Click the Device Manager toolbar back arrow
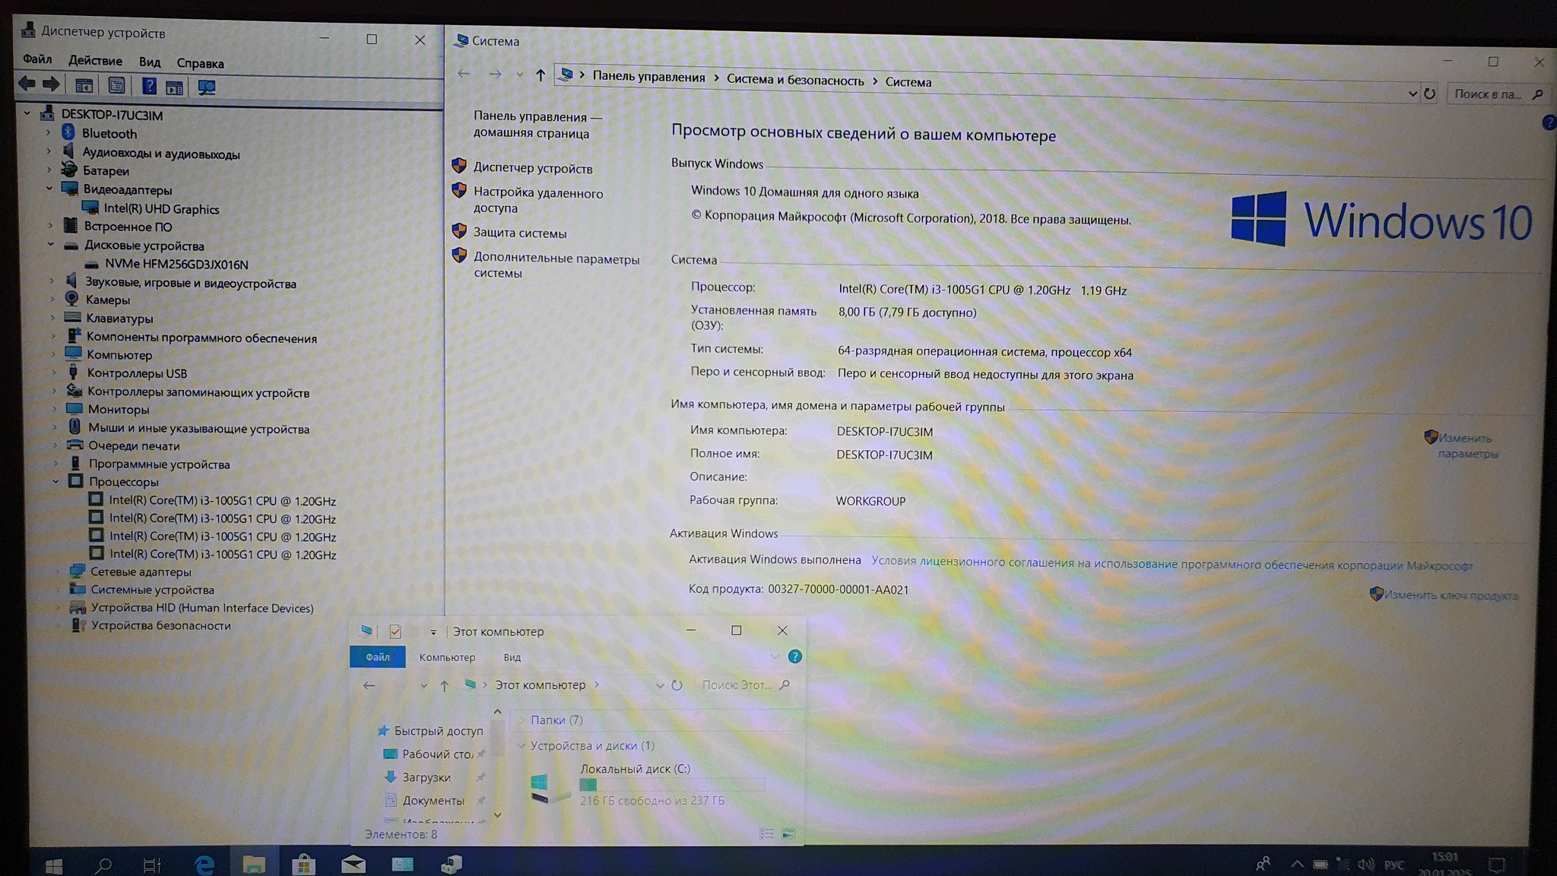Image resolution: width=1557 pixels, height=876 pixels. (27, 84)
